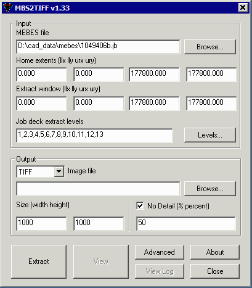Screen dimensions: 252x288
Task: Click the image height field showing 1000
Action: coord(99,223)
